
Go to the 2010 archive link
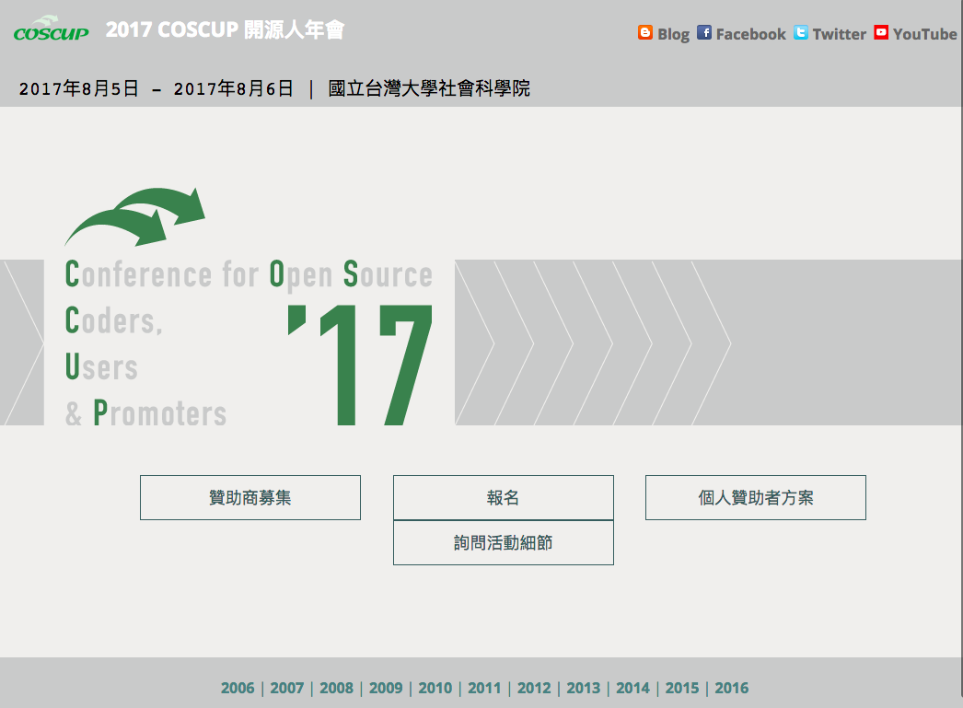[435, 688]
